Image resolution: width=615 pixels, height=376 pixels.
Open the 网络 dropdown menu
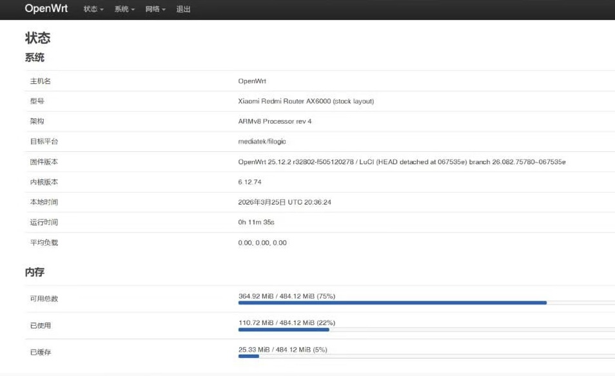[155, 9]
